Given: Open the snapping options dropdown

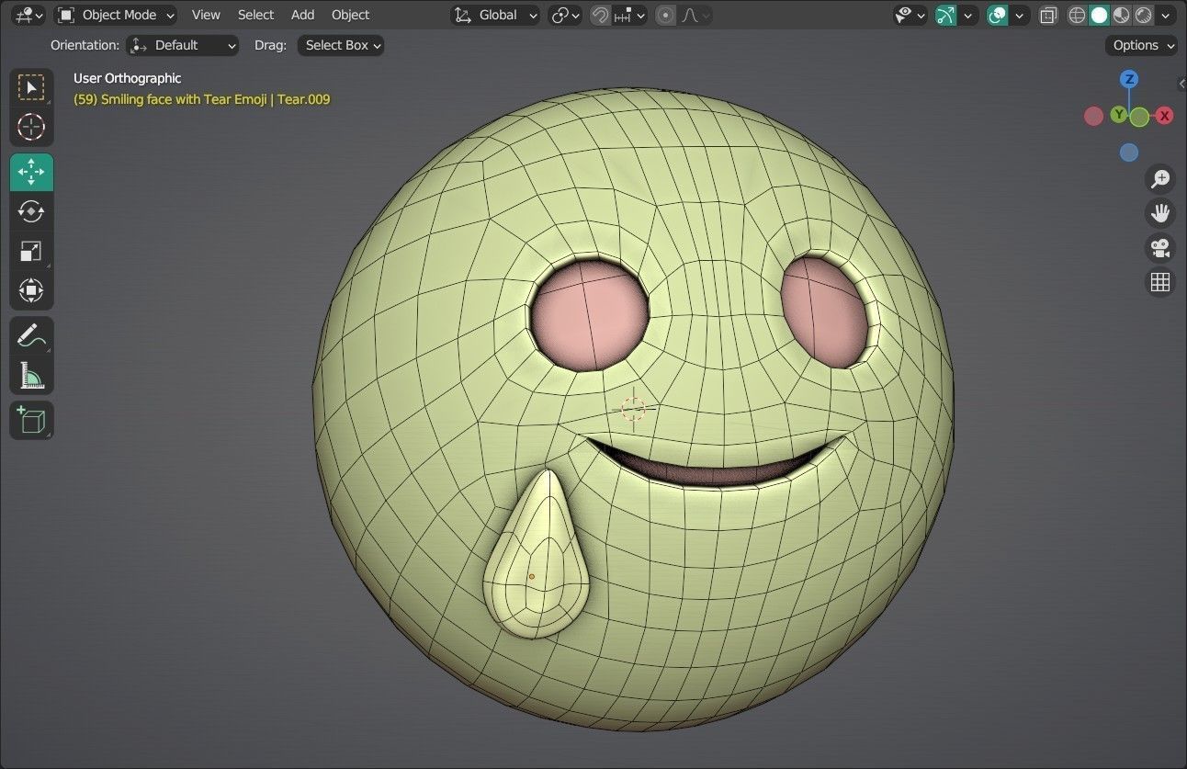Looking at the screenshot, I should (630, 15).
